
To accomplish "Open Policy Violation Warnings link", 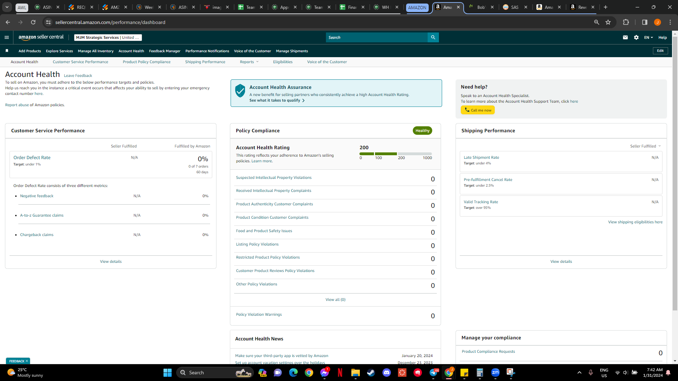I will (259, 315).
